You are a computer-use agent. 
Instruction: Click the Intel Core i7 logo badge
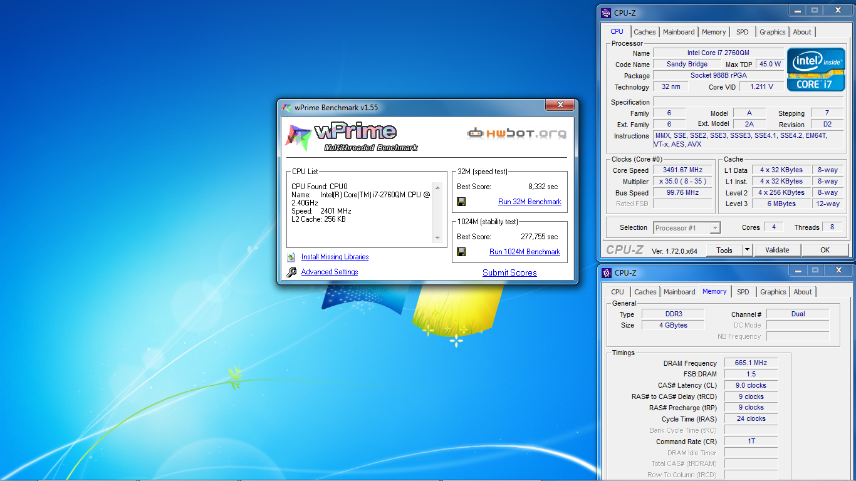tap(815, 70)
